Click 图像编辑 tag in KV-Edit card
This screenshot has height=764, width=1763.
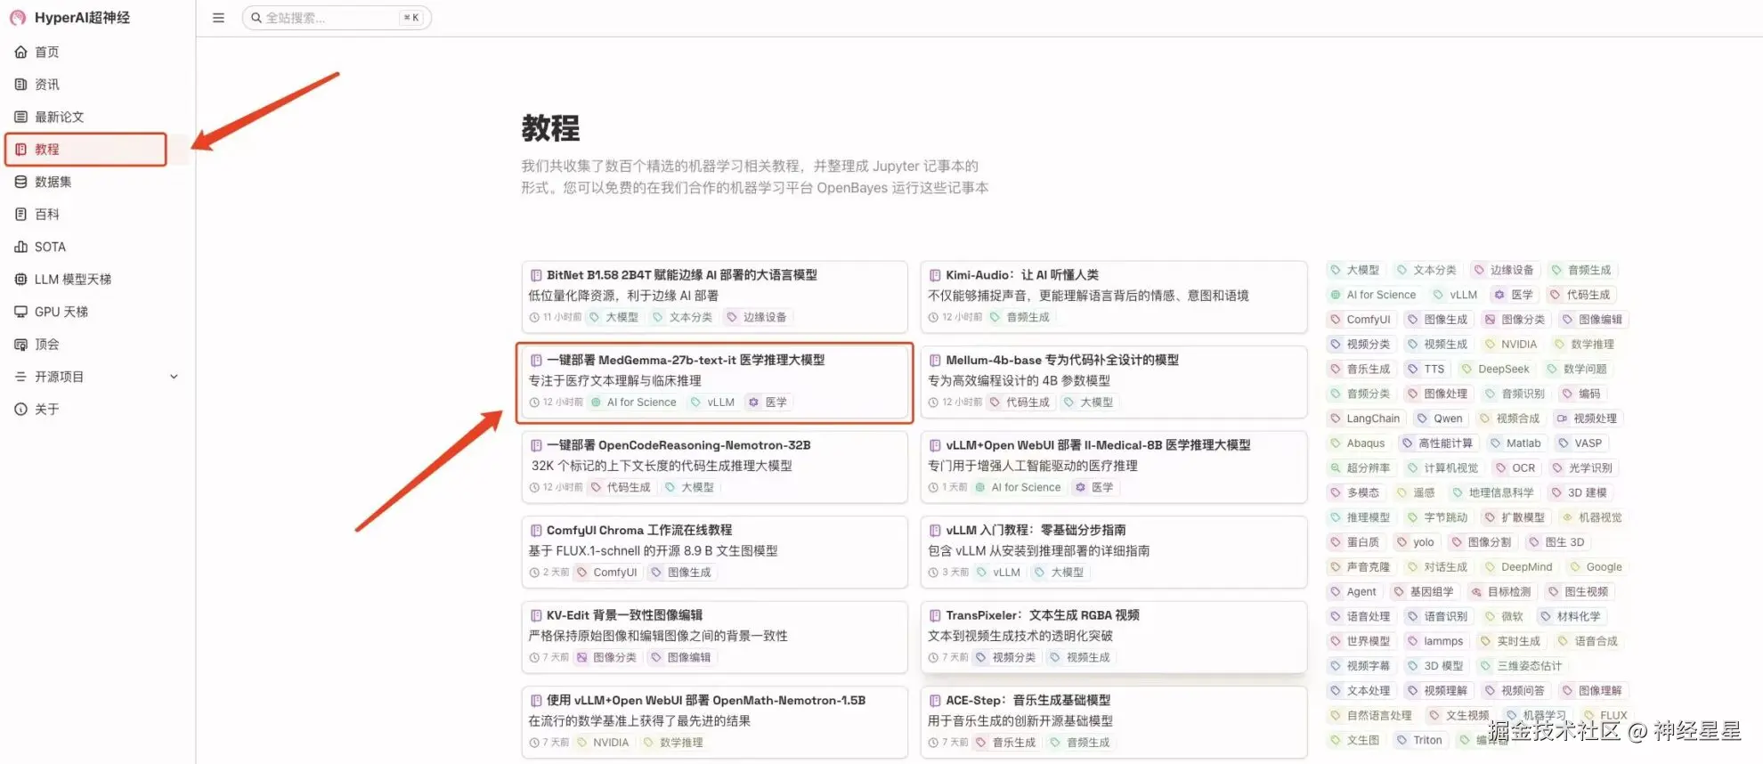[x=682, y=658]
